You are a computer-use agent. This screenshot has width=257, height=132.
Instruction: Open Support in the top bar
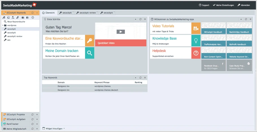pyautogui.click(x=204, y=5)
